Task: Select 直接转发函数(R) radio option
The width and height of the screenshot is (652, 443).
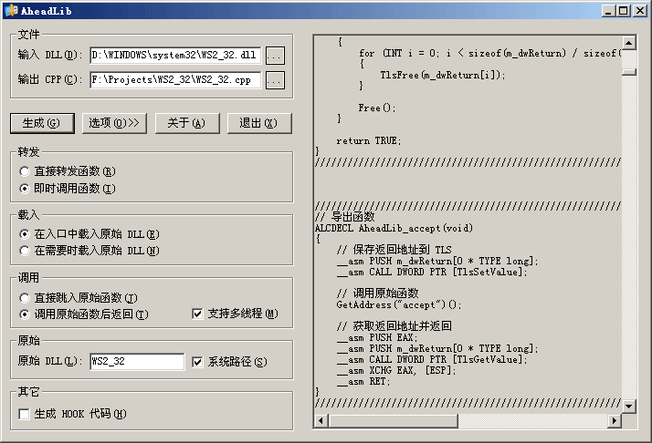Action: (68, 171)
